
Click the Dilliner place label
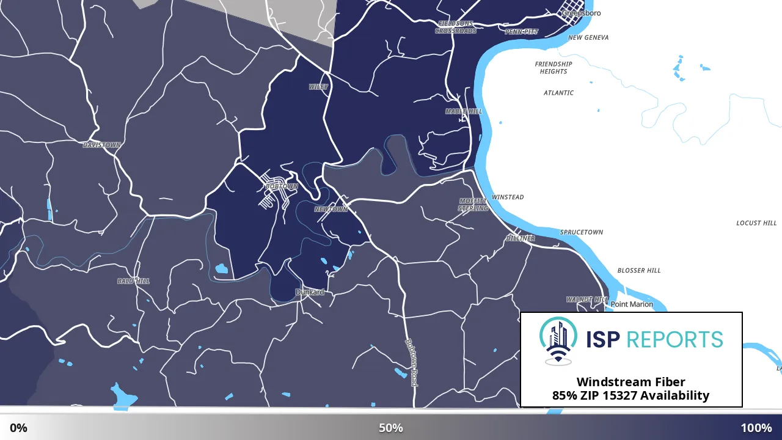coord(521,238)
